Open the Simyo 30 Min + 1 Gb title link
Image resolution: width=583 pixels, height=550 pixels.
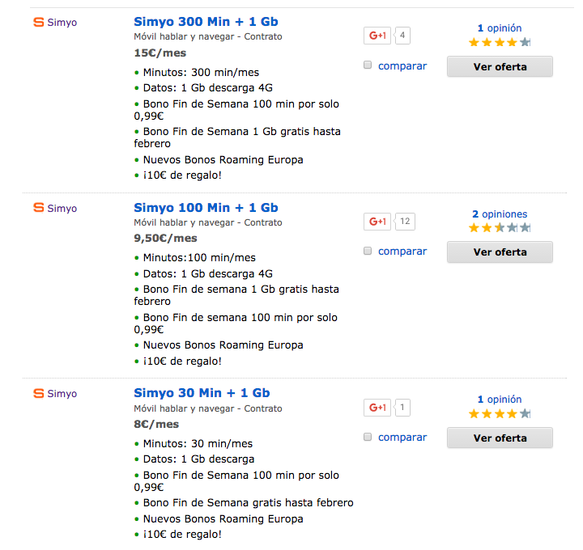(x=202, y=393)
